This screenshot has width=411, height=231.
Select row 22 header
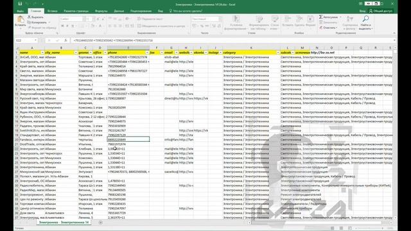pos(17,149)
